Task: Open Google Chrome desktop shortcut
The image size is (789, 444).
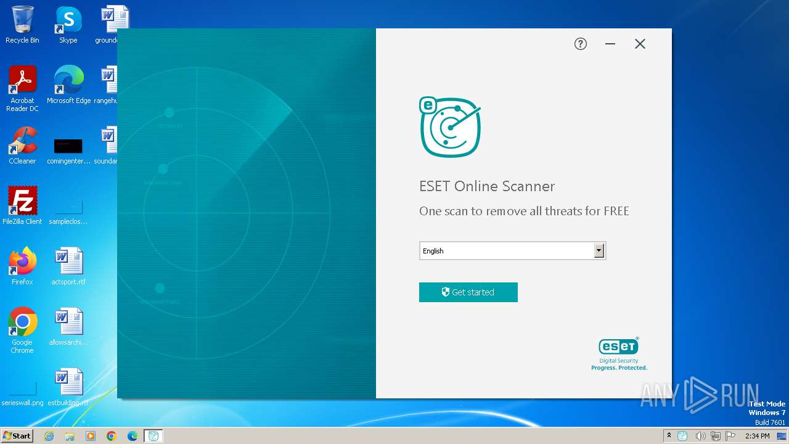Action: click(22, 331)
